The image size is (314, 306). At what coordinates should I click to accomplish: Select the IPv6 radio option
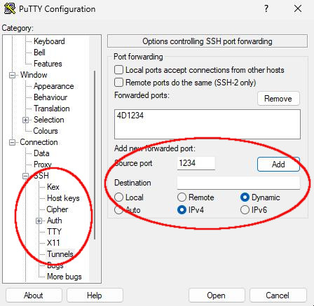(x=245, y=210)
